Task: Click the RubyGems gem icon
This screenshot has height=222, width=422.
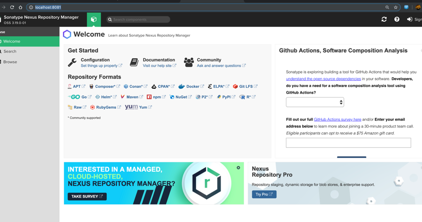Action: 92,107
